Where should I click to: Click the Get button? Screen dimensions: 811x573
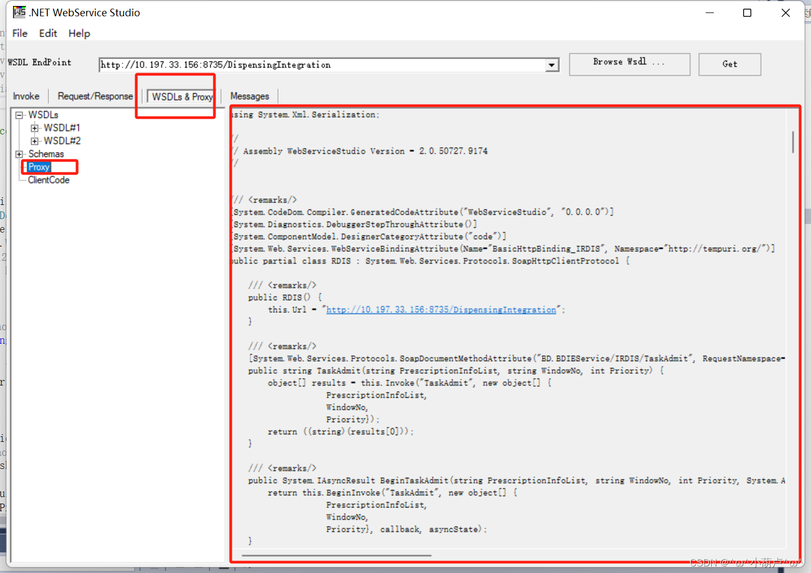(x=730, y=64)
